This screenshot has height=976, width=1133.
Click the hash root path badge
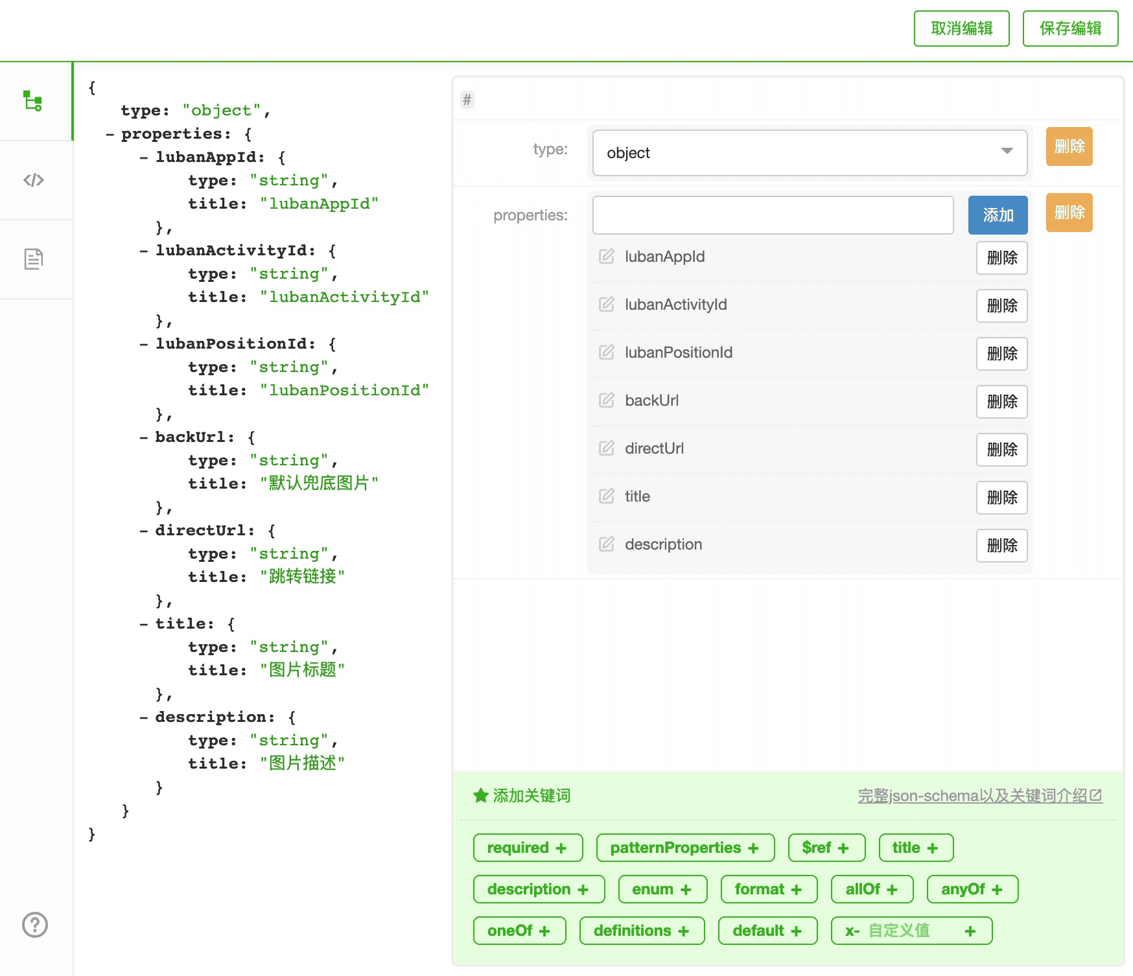467,100
